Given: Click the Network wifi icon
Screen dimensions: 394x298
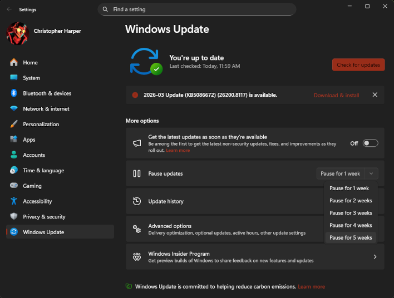Looking at the screenshot, I should pyautogui.click(x=14, y=108).
